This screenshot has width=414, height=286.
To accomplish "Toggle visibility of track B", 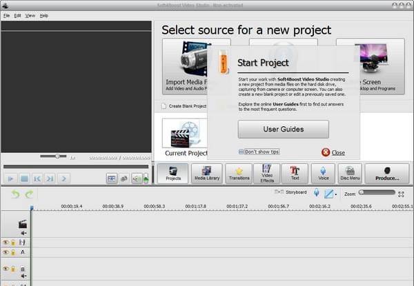I will click(6, 269).
